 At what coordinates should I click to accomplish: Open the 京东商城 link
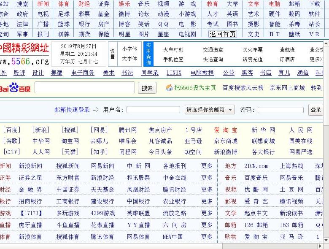coord(226,141)
